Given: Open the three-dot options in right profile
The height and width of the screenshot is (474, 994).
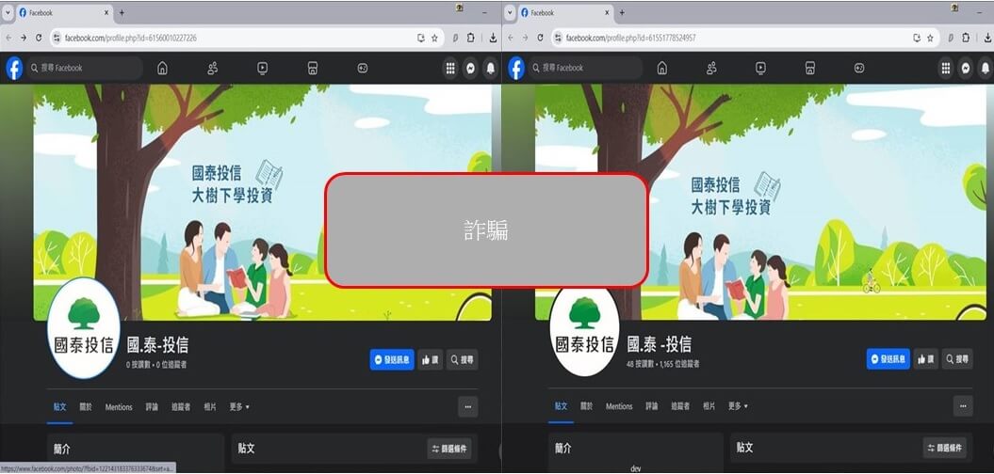Looking at the screenshot, I should (x=963, y=406).
